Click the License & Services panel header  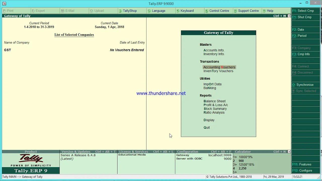click(x=146, y=152)
